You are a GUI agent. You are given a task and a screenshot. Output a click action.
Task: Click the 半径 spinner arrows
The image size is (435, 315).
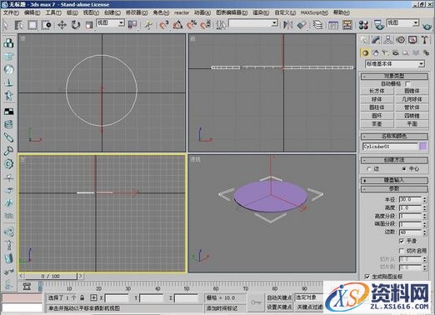click(x=425, y=199)
